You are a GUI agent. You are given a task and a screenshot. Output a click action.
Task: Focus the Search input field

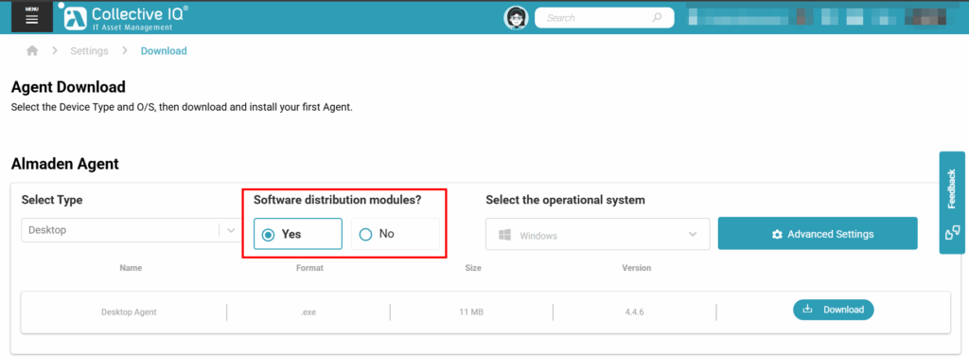[604, 18]
